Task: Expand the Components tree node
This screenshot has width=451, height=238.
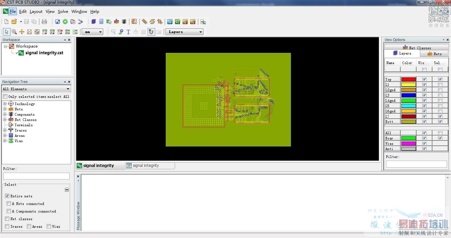Action: pos(5,114)
